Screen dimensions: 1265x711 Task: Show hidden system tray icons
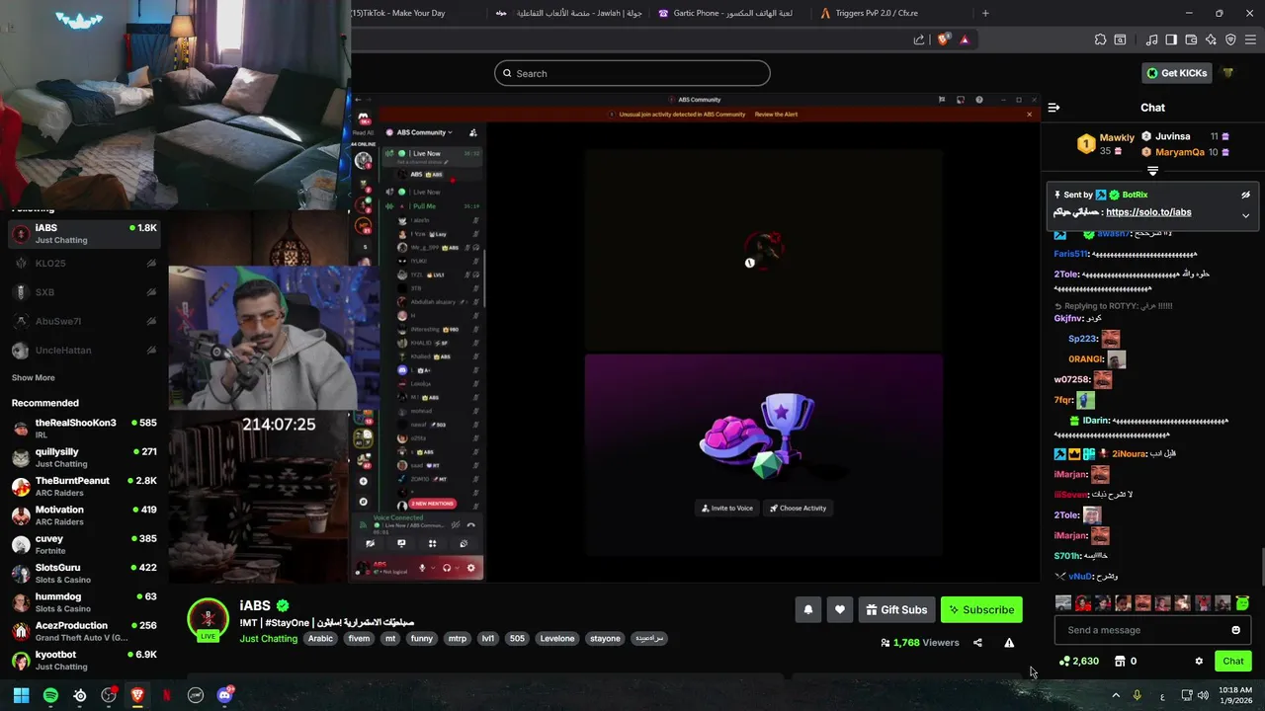(1116, 695)
